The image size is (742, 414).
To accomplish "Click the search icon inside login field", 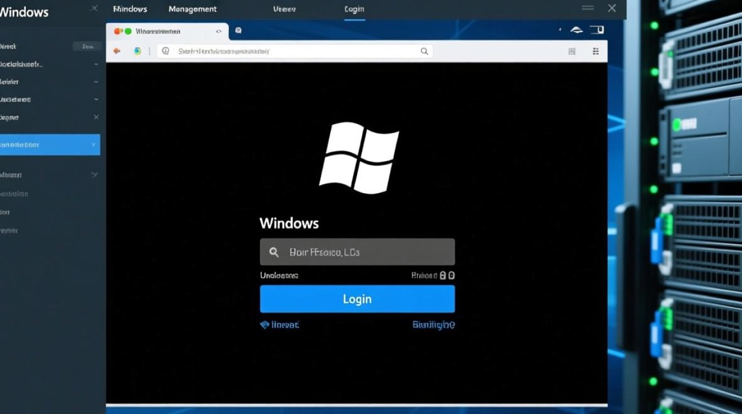I will pyautogui.click(x=274, y=252).
